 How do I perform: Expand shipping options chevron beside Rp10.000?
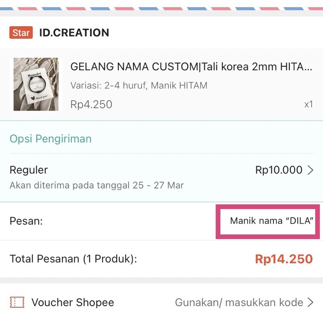point(310,170)
